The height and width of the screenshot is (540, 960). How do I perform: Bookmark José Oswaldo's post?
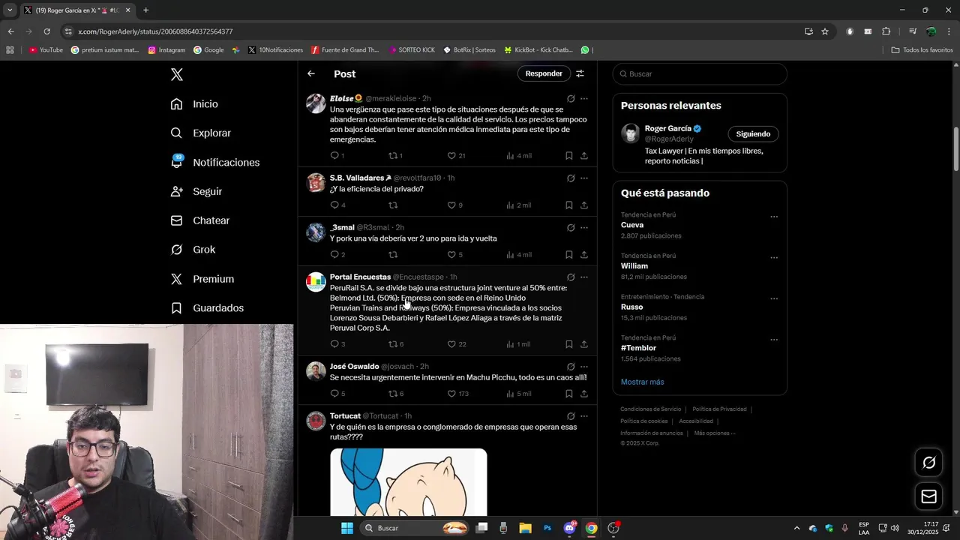[569, 394]
